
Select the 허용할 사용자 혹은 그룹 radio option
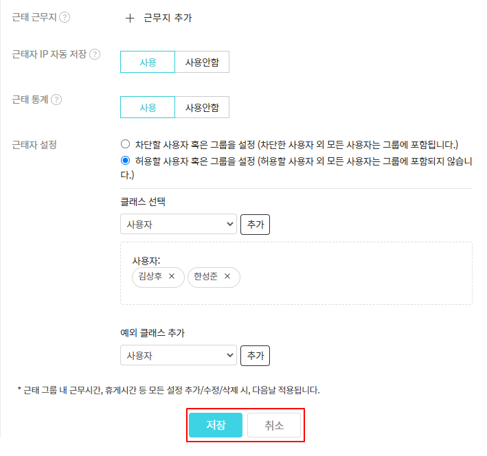click(x=125, y=161)
